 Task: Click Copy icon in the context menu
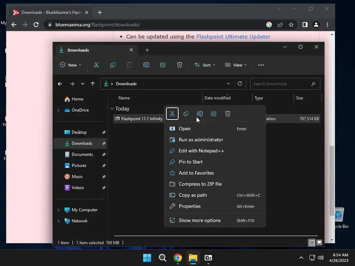point(186,114)
